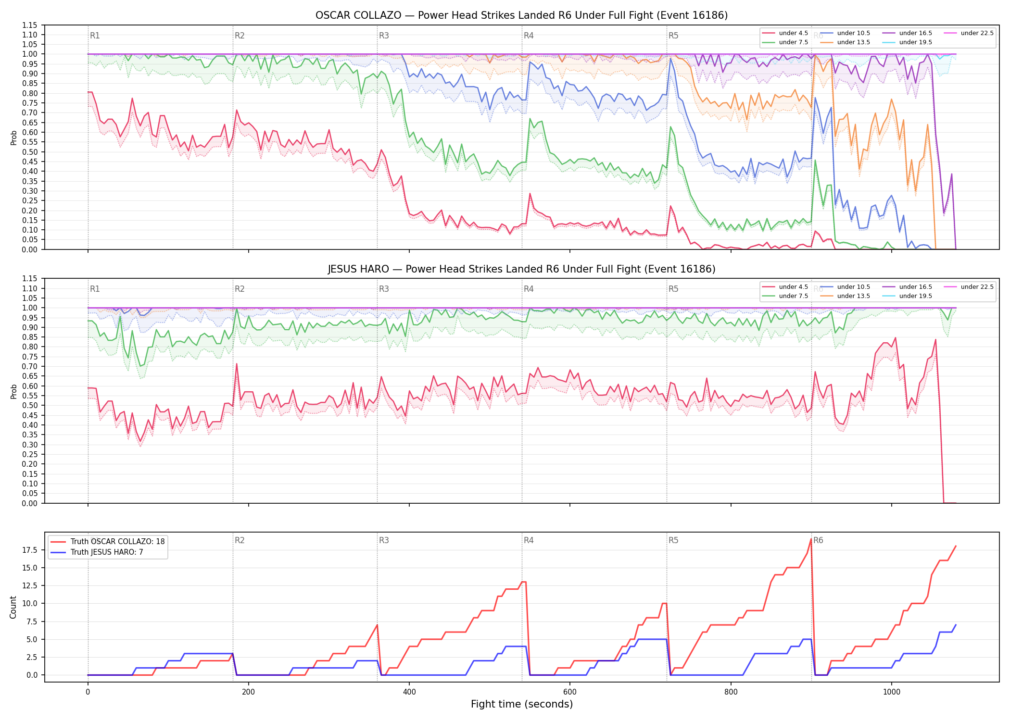Select 'under 13.5' label in Jesus Haro legend
Screen dimensions: 1010x721
[854, 296]
